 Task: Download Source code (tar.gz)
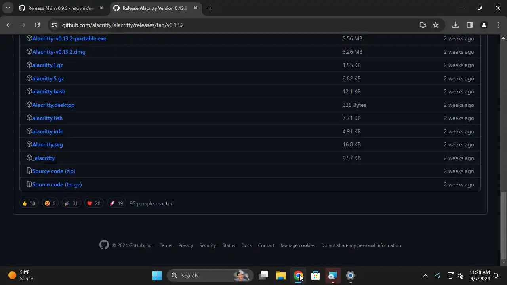tap(57, 184)
